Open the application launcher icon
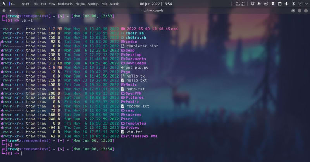310x162 pixels. [3, 3]
